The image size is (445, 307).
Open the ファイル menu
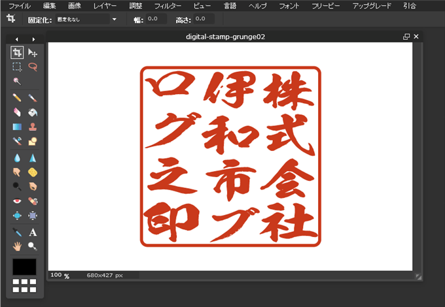19,6
